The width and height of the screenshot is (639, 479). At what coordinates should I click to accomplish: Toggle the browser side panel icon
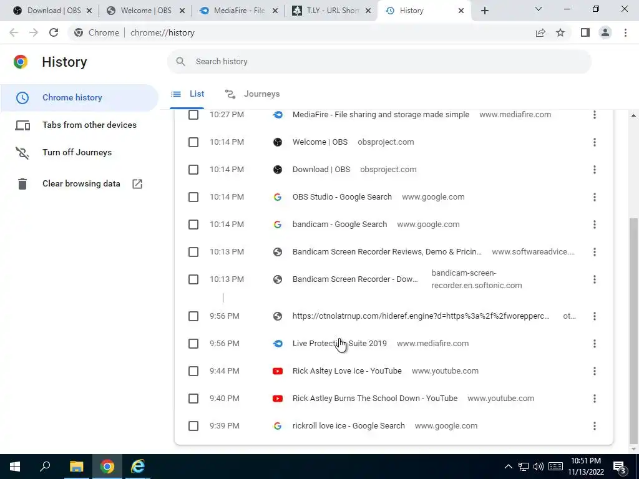(585, 32)
